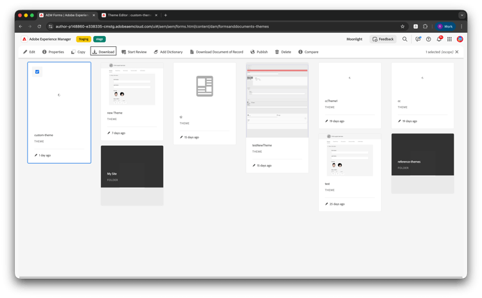Switch to the AEM Forms browser tab
The width and height of the screenshot is (482, 298).
67,15
